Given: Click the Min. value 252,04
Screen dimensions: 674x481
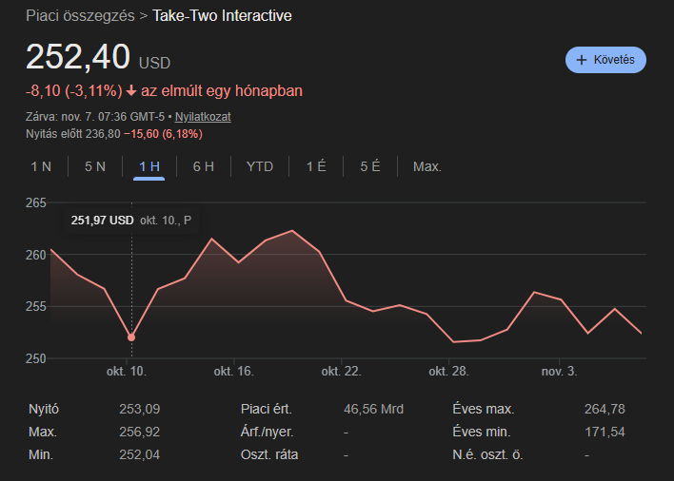Looking at the screenshot, I should pyautogui.click(x=139, y=454).
